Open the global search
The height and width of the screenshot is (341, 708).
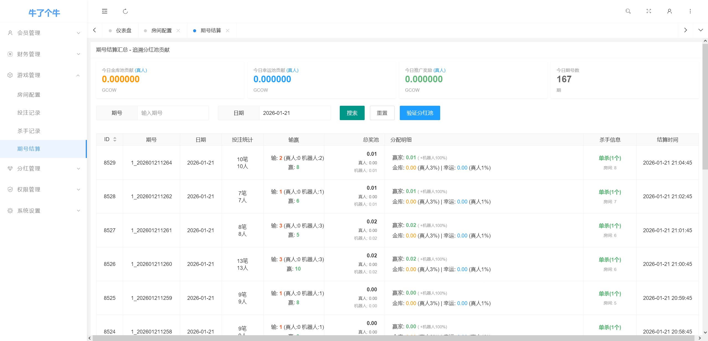click(628, 11)
